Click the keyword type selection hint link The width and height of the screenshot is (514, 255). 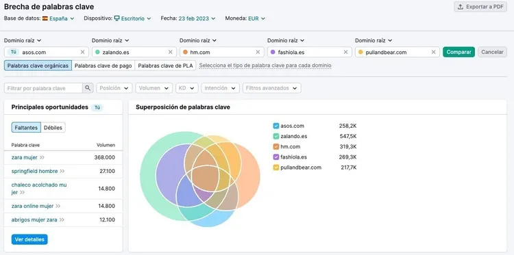point(265,66)
